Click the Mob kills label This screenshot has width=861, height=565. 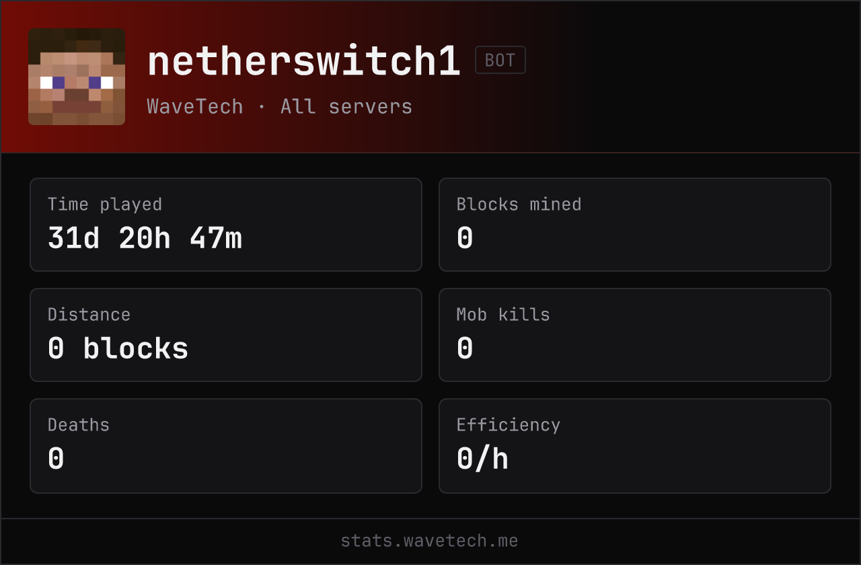[x=503, y=315]
